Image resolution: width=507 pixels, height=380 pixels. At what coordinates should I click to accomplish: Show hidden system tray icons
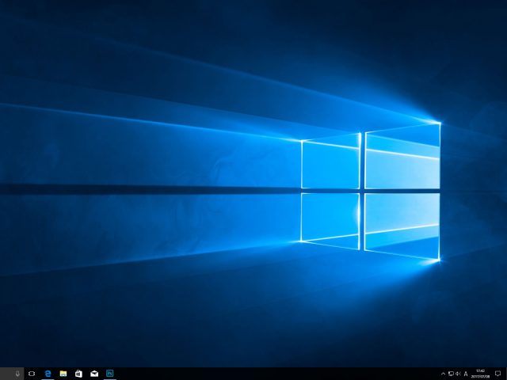[x=443, y=374]
